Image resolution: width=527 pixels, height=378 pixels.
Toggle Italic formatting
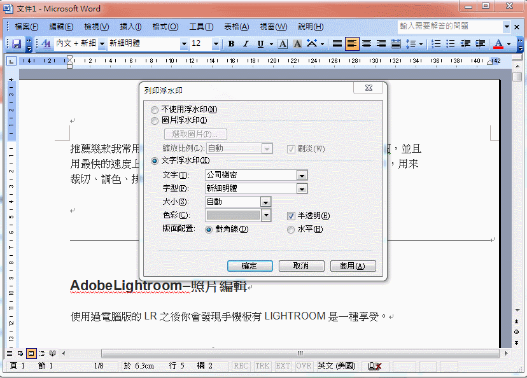click(246, 44)
